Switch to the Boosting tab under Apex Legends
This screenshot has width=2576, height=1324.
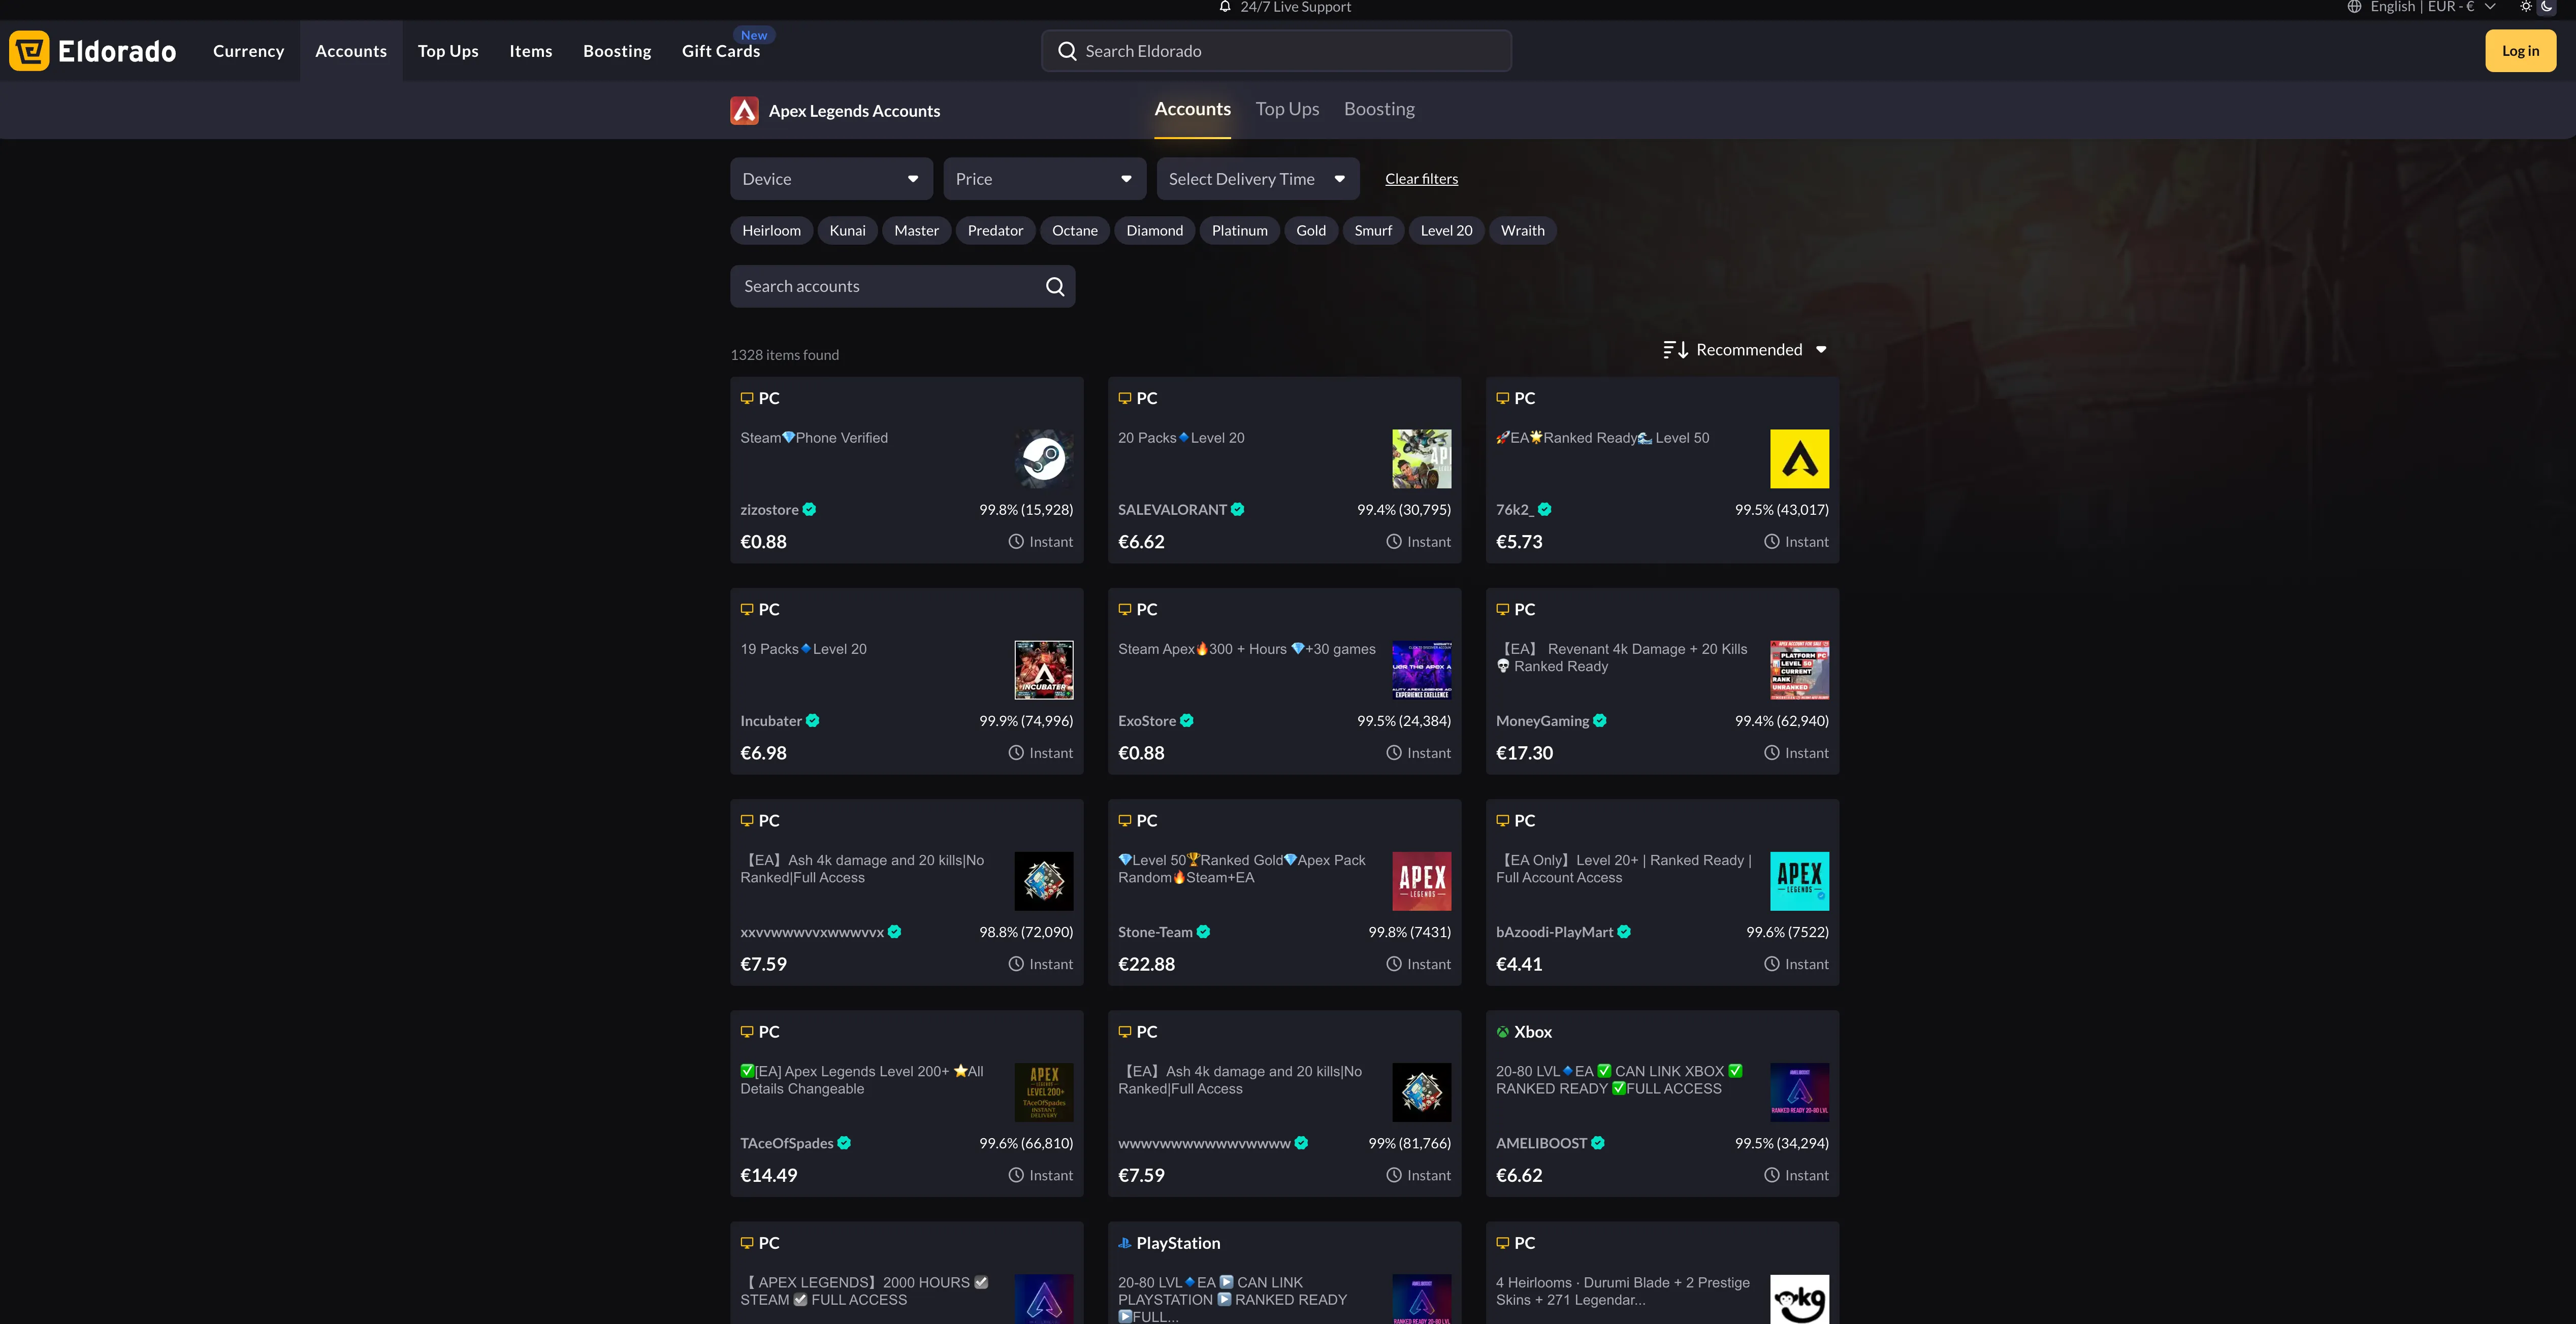point(1378,109)
